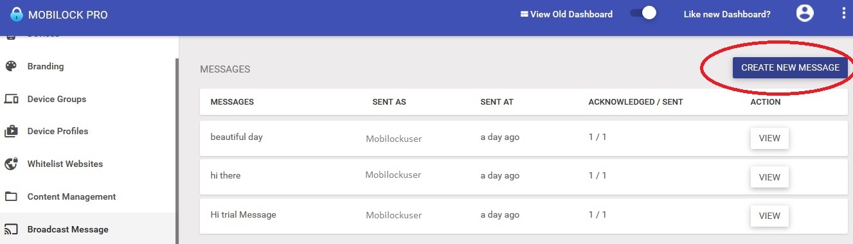The image size is (853, 244).
Task: Open the Device Profiles icon
Action: pos(11,131)
